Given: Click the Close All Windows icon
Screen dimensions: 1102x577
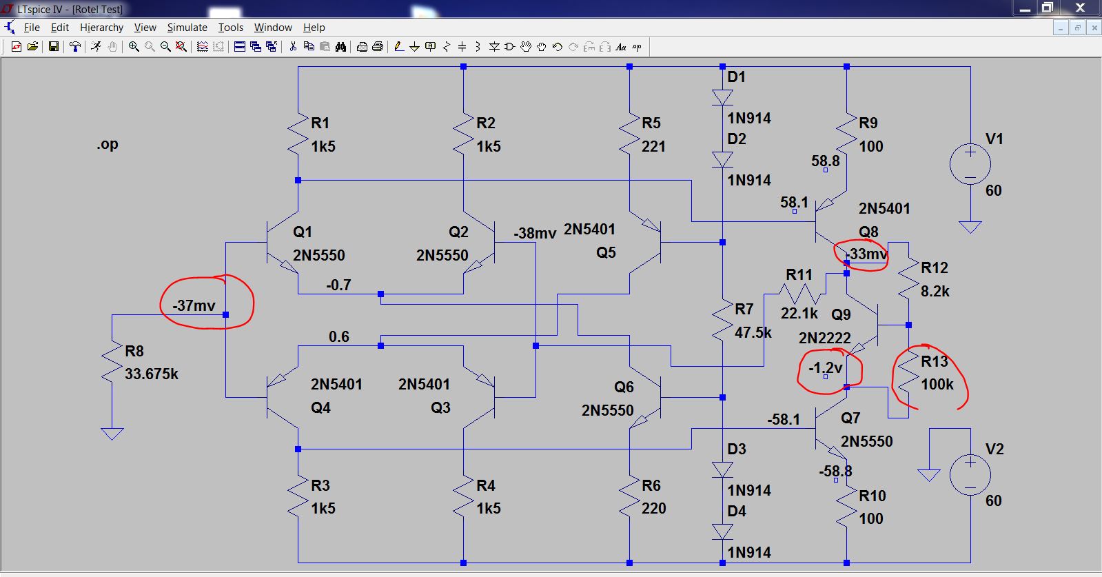Looking at the screenshot, I should [271, 47].
